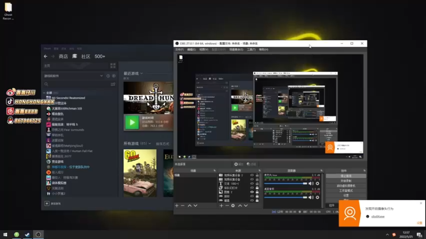
Task: Show hidden system tray icons chevron
Action: coord(387,235)
